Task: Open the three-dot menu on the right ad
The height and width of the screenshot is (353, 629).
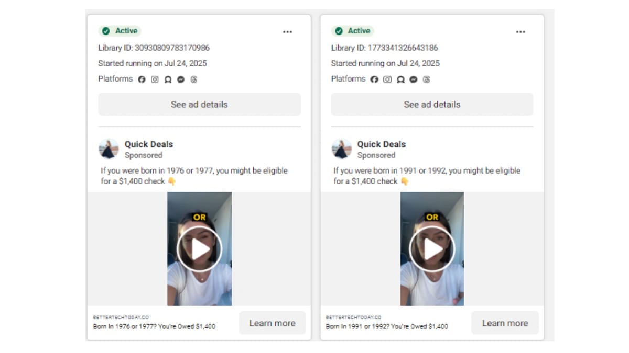Action: coord(520,32)
